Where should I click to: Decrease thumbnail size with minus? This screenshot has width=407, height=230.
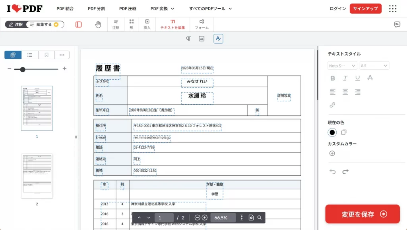[10, 69]
